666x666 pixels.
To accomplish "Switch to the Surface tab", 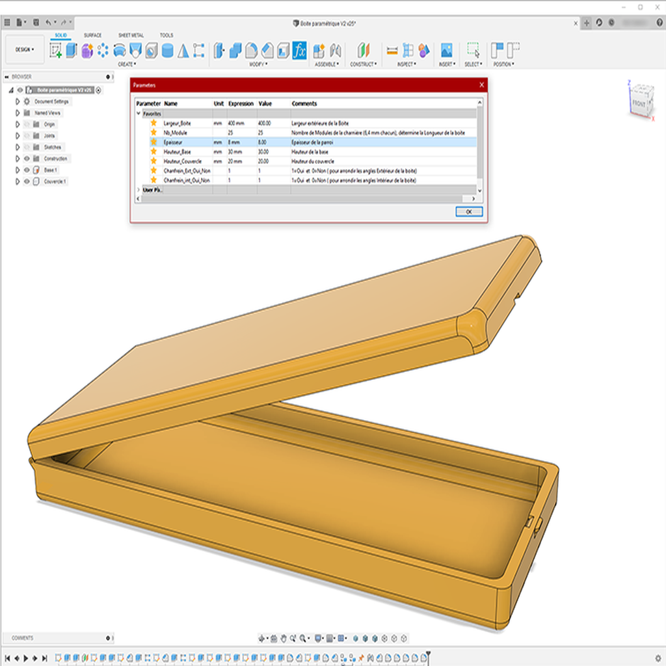I will (92, 35).
